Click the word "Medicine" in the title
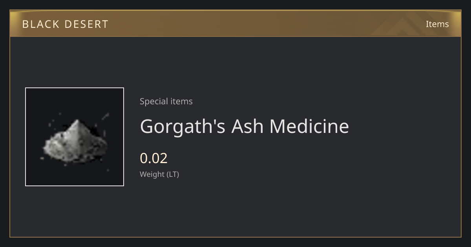Viewport: 471px width, 247px height. click(309, 126)
